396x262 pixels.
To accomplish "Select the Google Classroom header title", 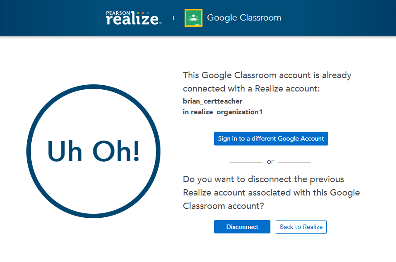I will tap(244, 18).
